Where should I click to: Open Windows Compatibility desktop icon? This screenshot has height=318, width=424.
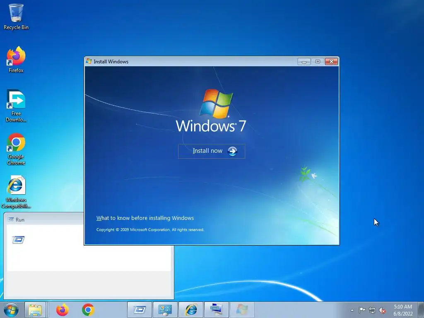click(x=16, y=192)
